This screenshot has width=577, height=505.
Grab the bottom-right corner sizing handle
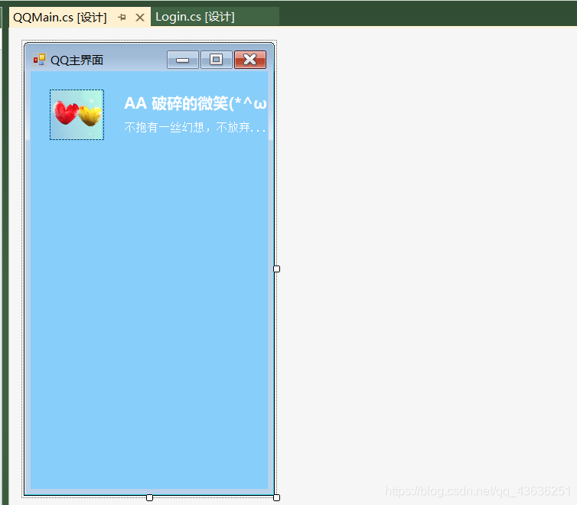point(277,497)
